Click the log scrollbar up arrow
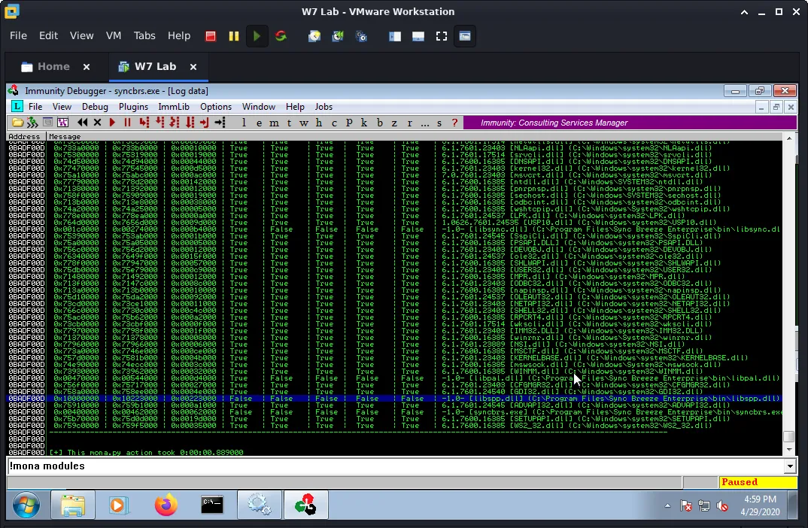Viewport: 808px width, 528px height. pyautogui.click(x=789, y=138)
